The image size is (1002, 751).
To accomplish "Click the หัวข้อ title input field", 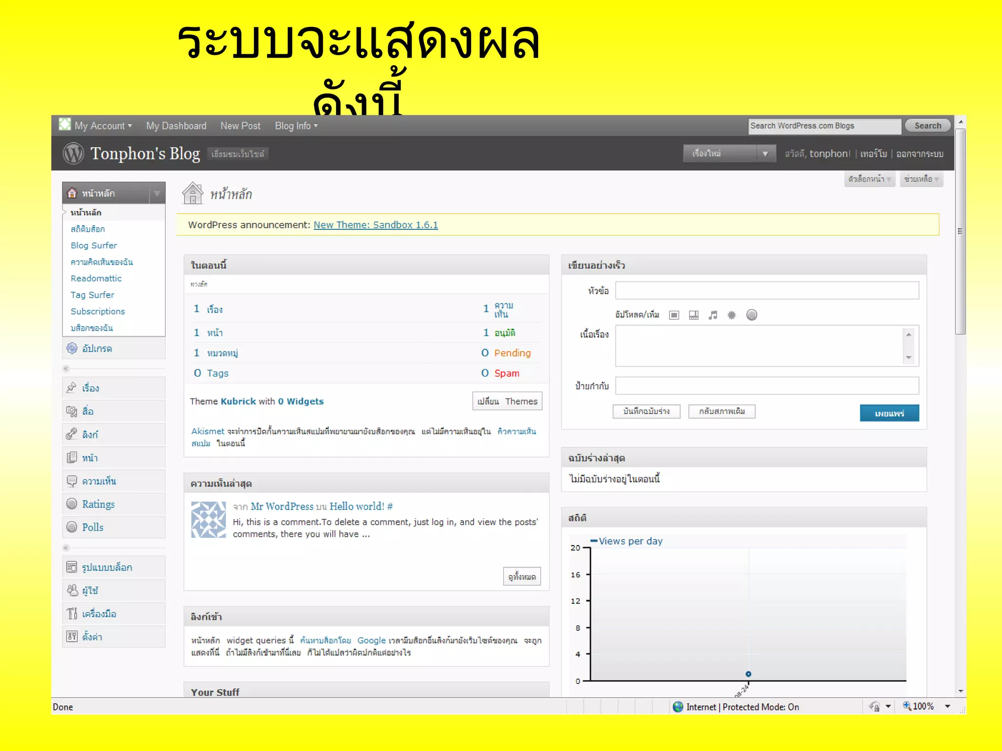I will point(767,290).
